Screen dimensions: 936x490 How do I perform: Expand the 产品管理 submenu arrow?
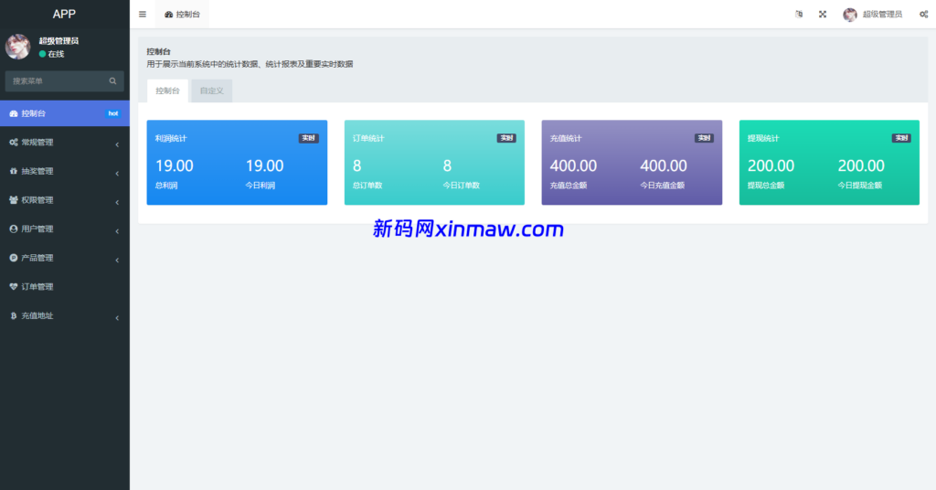tap(117, 261)
